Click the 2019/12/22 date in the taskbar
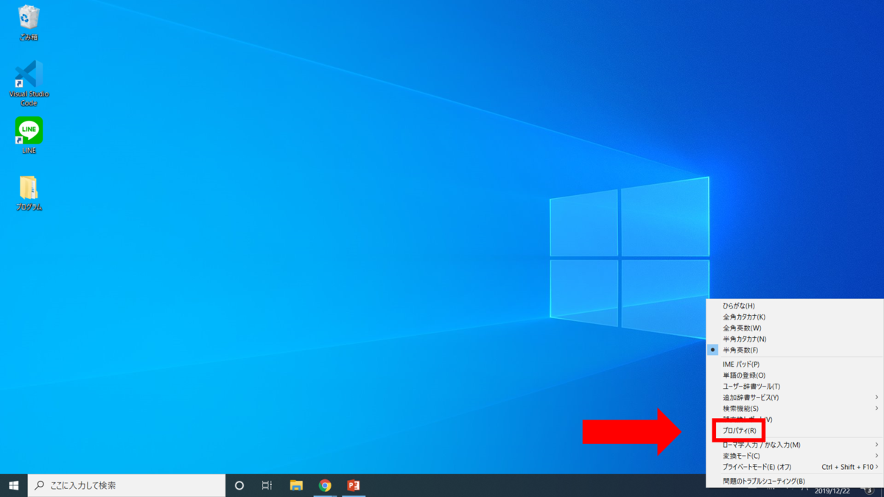The height and width of the screenshot is (497, 884). [x=833, y=491]
